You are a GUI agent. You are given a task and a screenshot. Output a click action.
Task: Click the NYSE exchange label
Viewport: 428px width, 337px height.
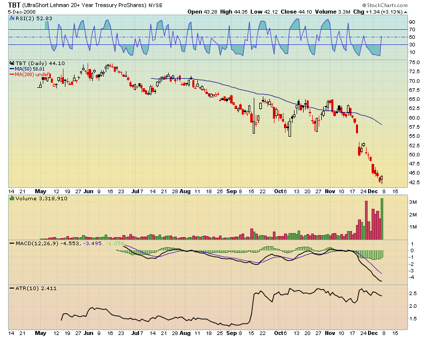155,6
